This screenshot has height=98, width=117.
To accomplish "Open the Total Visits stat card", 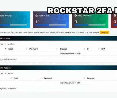I will click(51, 20).
